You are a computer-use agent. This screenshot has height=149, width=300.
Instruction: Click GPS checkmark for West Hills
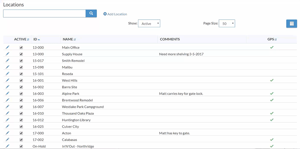click(272, 80)
